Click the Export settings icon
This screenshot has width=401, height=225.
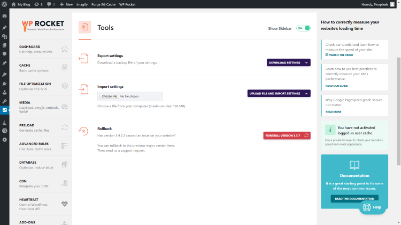[x=83, y=59]
